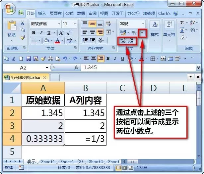This screenshot has width=204, height=174.
Task: Click the ribbon Merge and Center icon
Action: click(109, 32)
